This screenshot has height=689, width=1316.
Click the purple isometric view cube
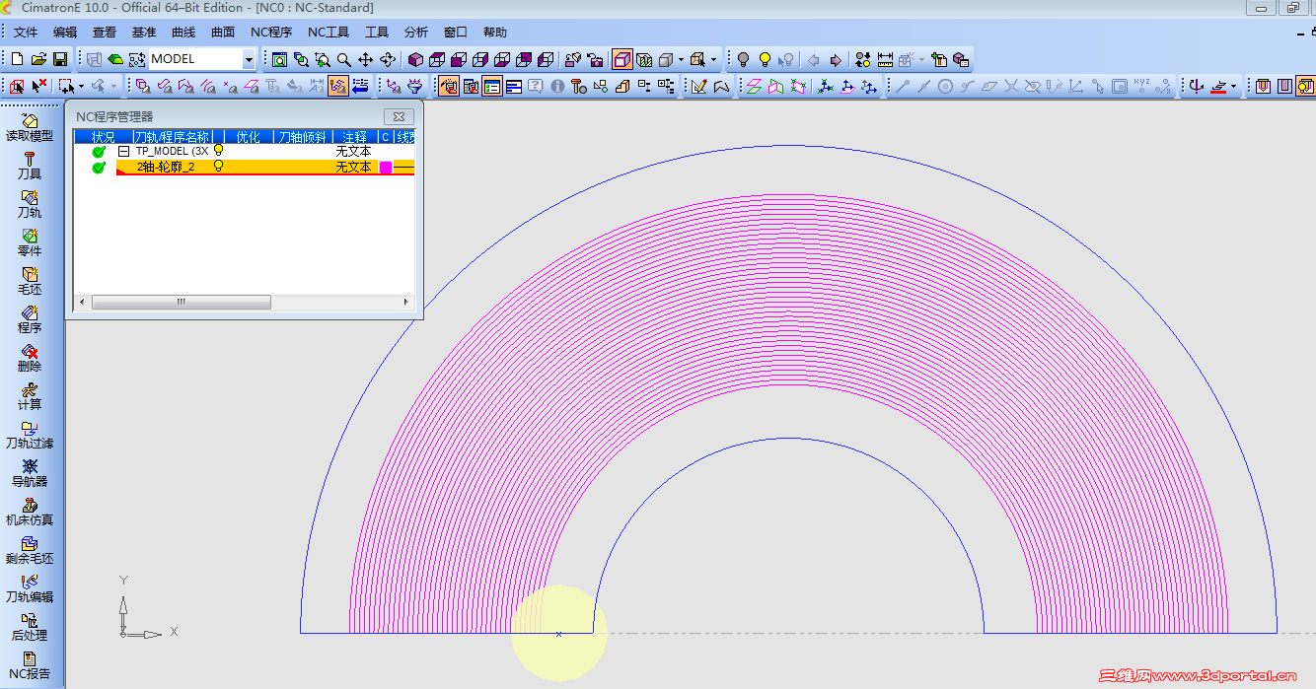pyautogui.click(x=415, y=59)
